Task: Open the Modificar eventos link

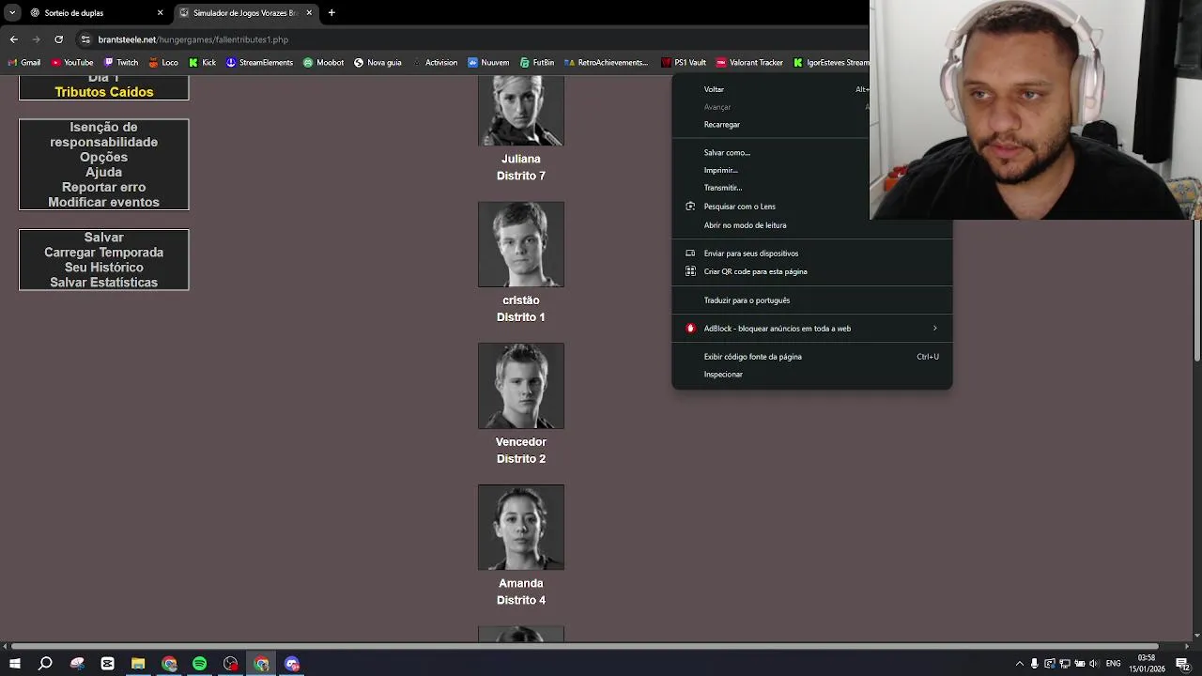Action: [x=103, y=202]
